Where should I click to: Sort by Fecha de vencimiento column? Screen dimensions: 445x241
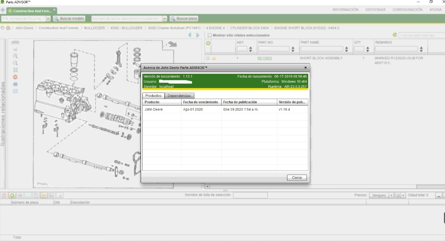(x=201, y=102)
